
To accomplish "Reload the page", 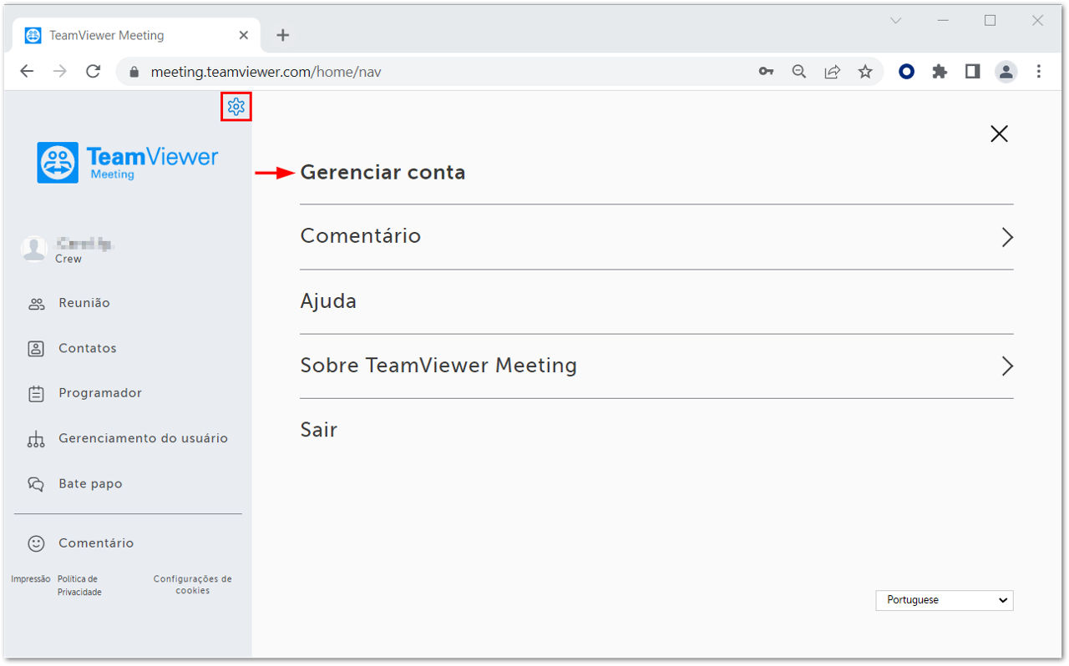I will coord(94,72).
